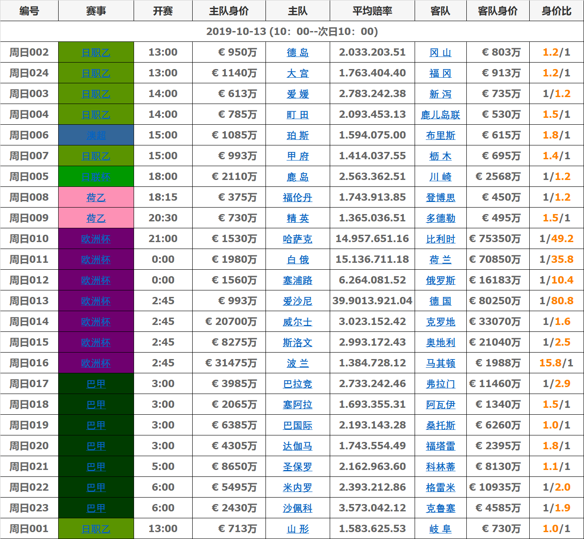This screenshot has width=584, height=539.
Task: Open the 米内罗 team link
Action: (x=298, y=488)
